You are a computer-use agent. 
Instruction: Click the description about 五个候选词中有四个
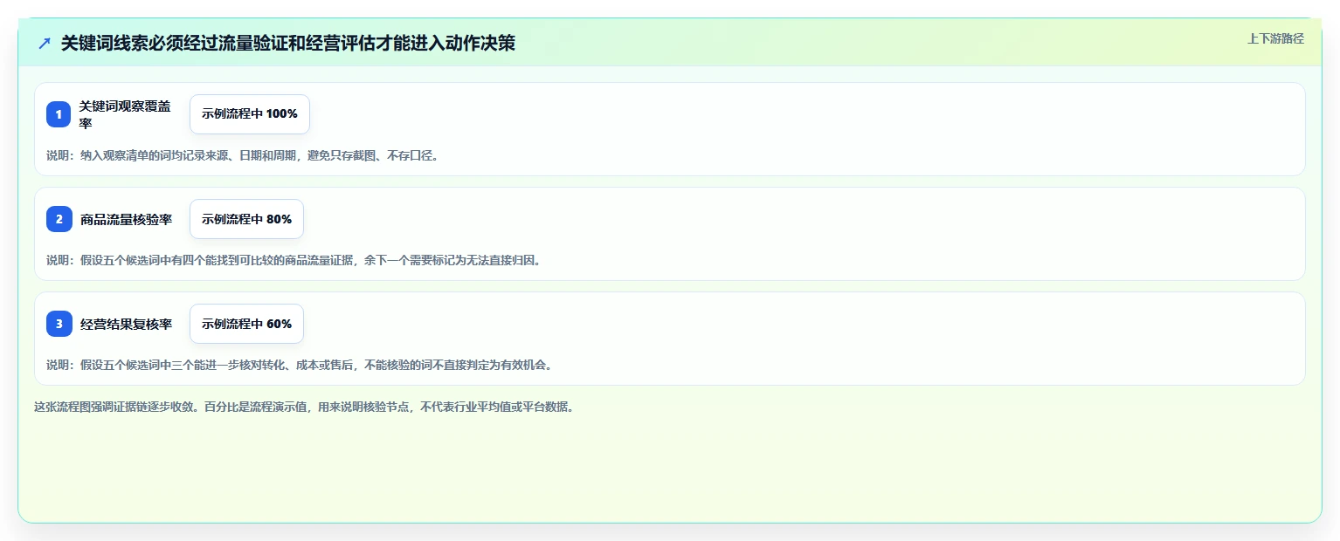(x=294, y=260)
